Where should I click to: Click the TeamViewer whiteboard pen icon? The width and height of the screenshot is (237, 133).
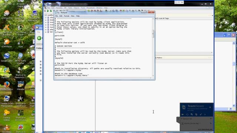tap(201, 115)
